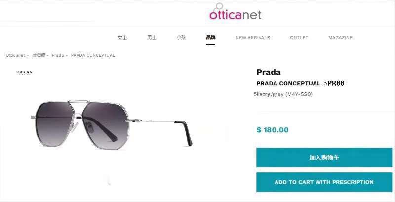Screen dimensions: 395x202
Task: Open the 男士 menu
Action: (x=152, y=37)
